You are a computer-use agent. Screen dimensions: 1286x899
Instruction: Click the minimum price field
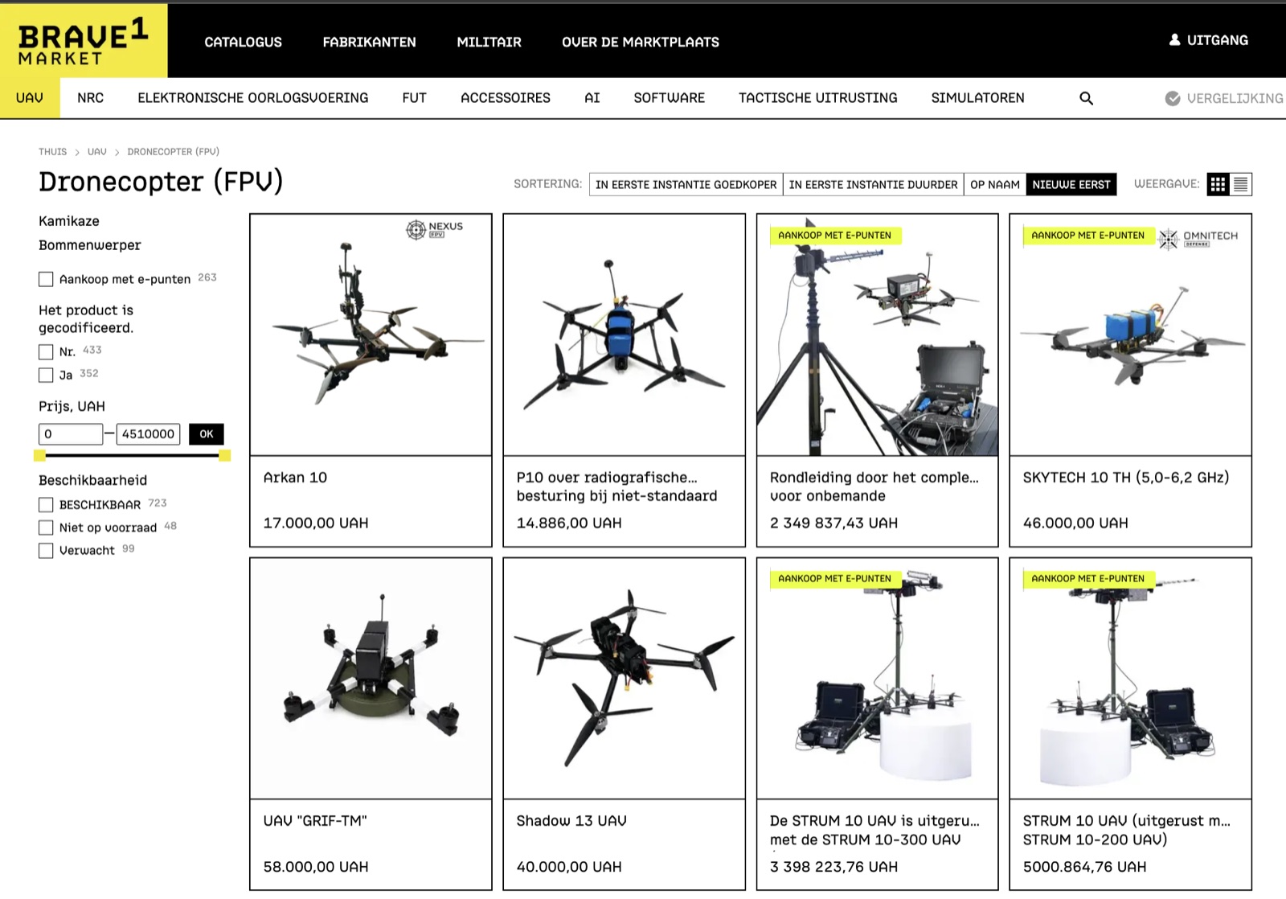(x=71, y=434)
